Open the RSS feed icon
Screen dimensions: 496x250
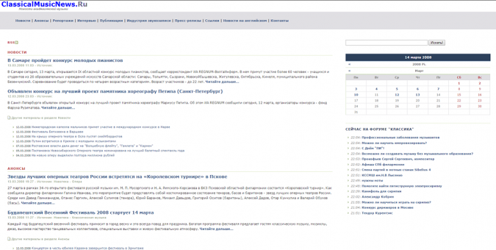click(16, 43)
